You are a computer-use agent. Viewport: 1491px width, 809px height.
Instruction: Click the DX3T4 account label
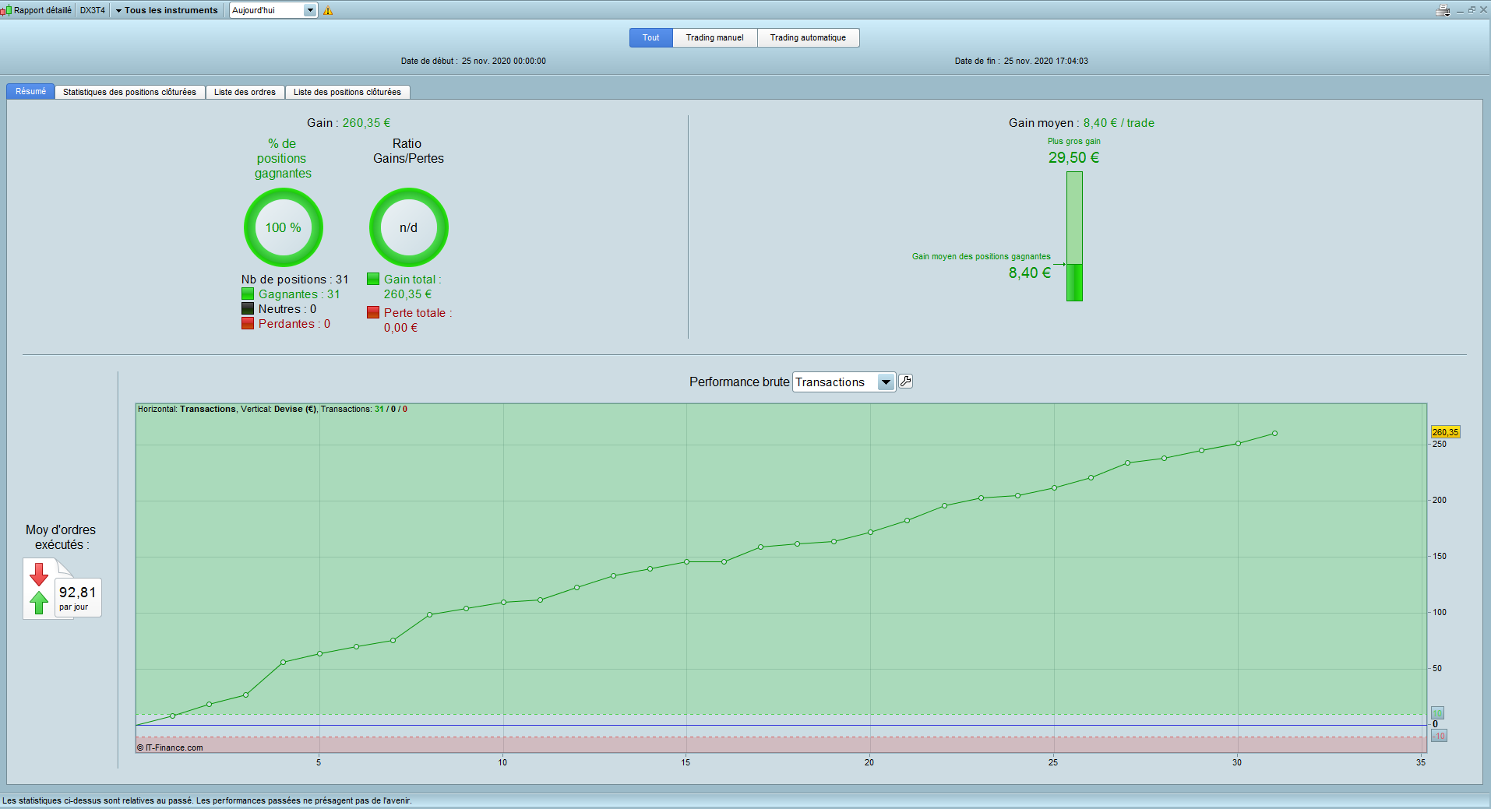[x=93, y=10]
